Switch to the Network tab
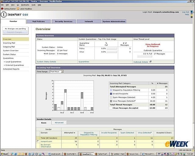This screenshot has height=156, width=195. [89, 21]
